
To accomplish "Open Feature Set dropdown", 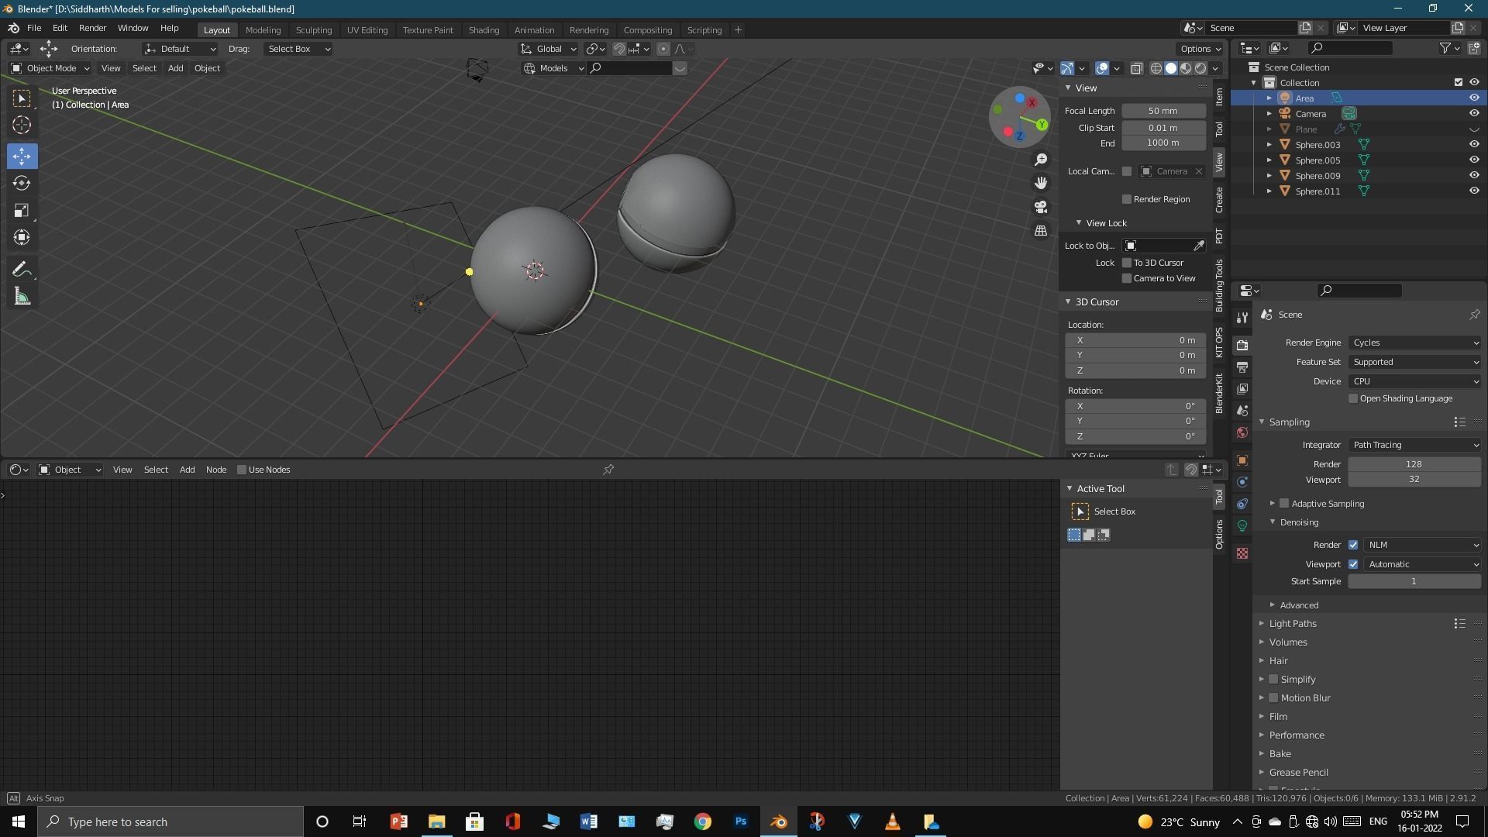I will tap(1415, 362).
